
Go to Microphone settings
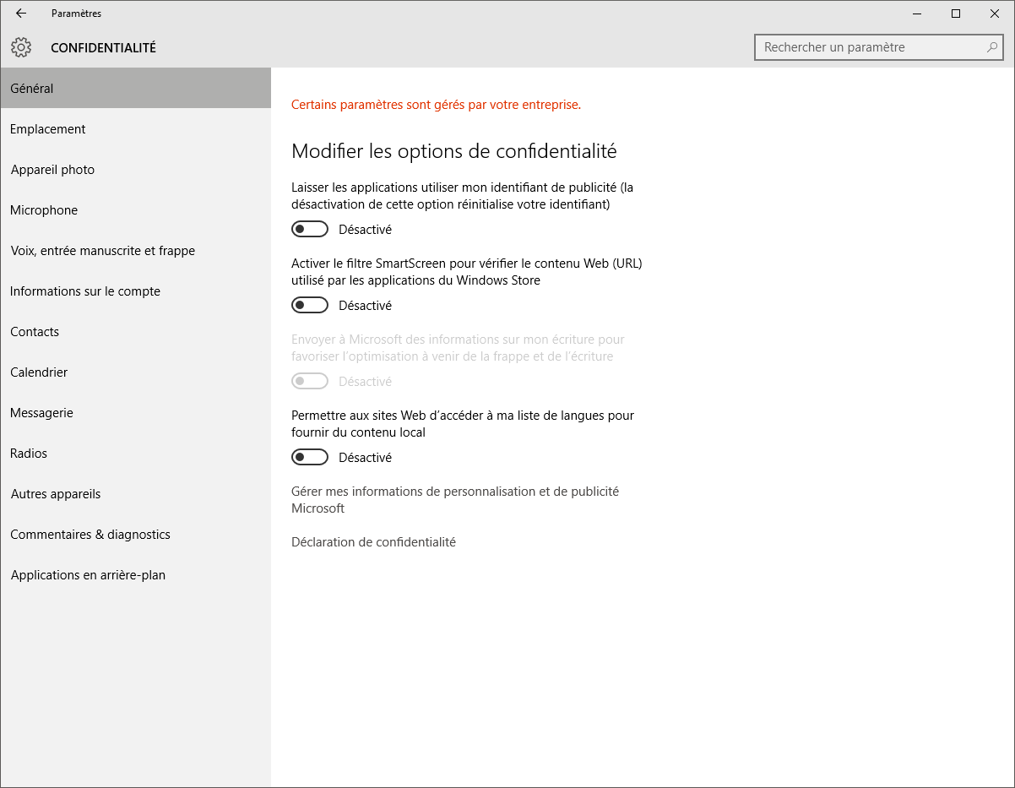tap(44, 210)
